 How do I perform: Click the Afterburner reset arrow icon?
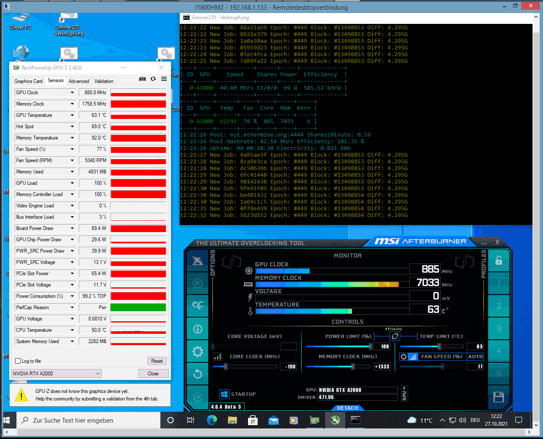coord(198,374)
